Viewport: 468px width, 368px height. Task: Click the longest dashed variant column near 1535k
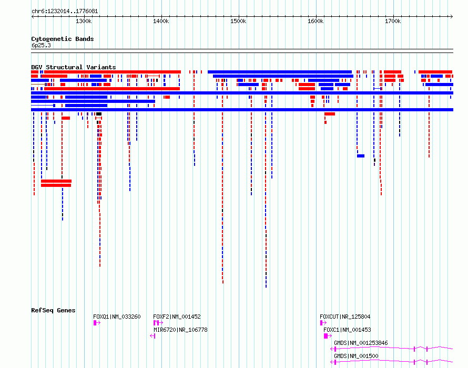click(x=266, y=199)
